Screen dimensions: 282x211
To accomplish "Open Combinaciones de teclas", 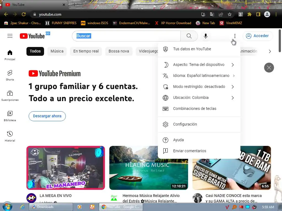I will point(199,109).
